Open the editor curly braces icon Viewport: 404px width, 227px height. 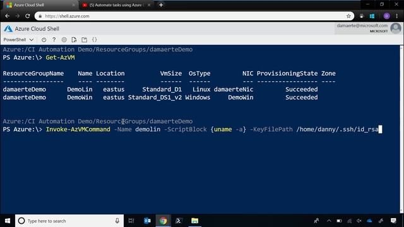click(x=94, y=40)
